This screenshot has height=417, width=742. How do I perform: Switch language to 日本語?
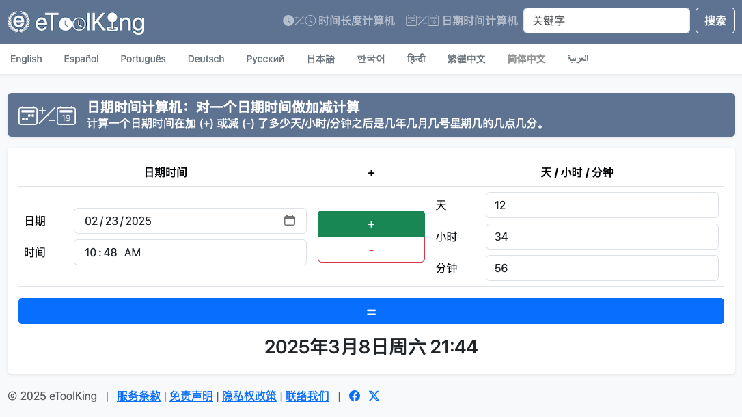(320, 59)
